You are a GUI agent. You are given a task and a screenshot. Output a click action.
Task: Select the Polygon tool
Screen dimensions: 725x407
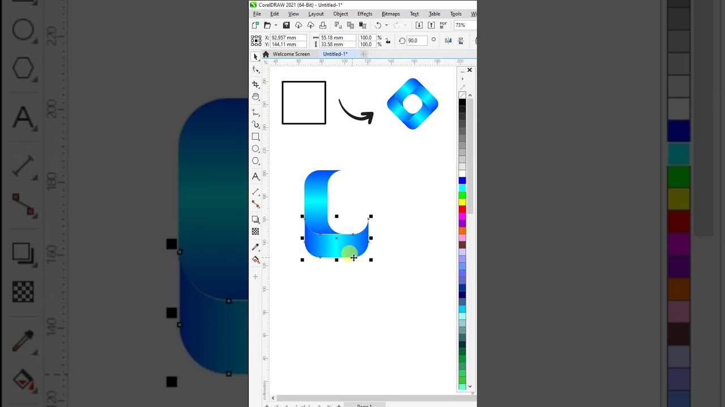point(255,161)
